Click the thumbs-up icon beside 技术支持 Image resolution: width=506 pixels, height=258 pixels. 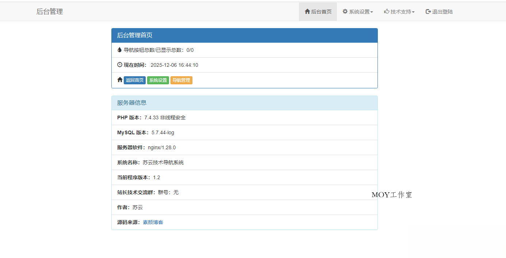(386, 11)
